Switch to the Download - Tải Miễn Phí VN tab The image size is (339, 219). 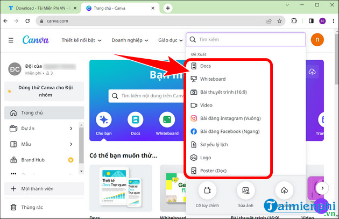tap(40, 8)
